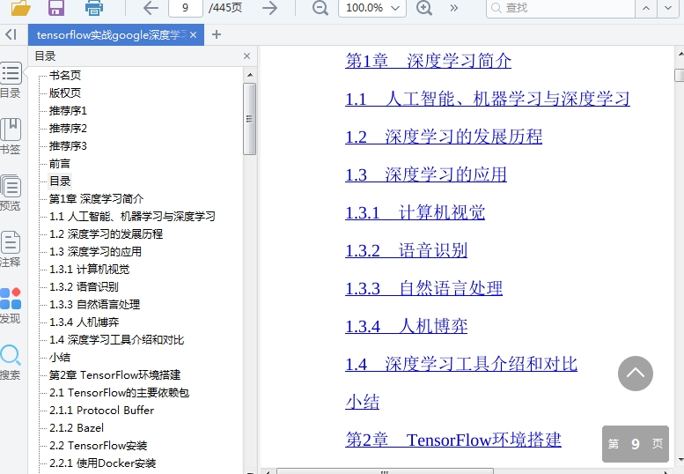Image resolution: width=684 pixels, height=474 pixels.
Task: Open the 预览 thumbnails sidebar panel
Action: pos(11,193)
